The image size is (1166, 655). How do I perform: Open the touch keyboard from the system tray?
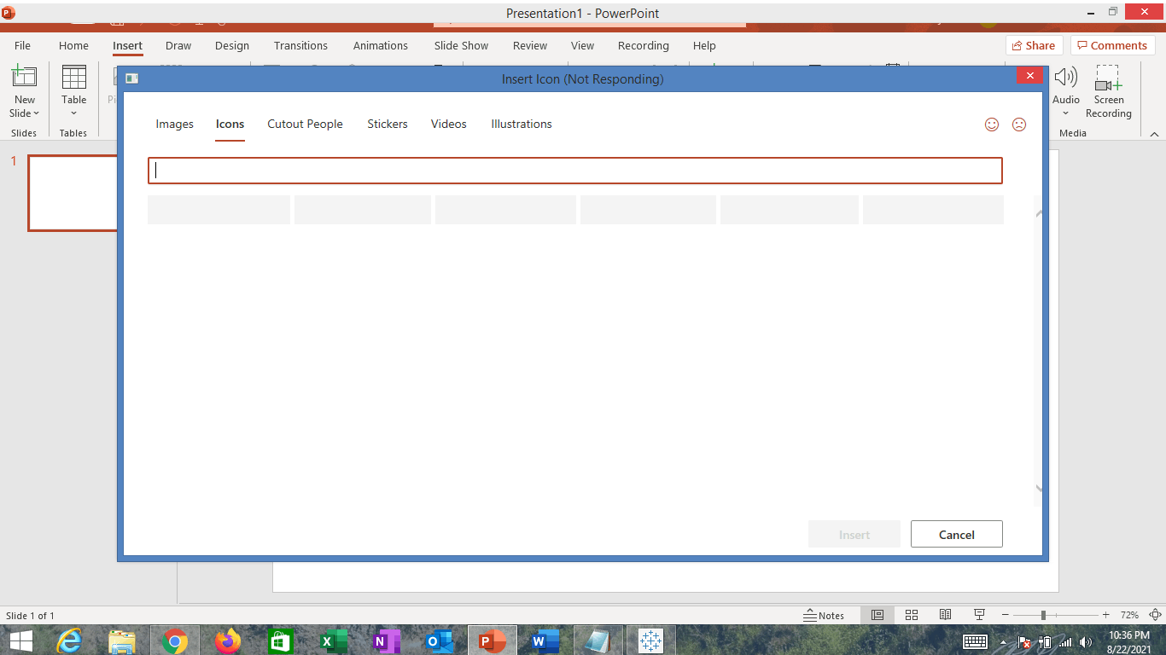coord(976,641)
